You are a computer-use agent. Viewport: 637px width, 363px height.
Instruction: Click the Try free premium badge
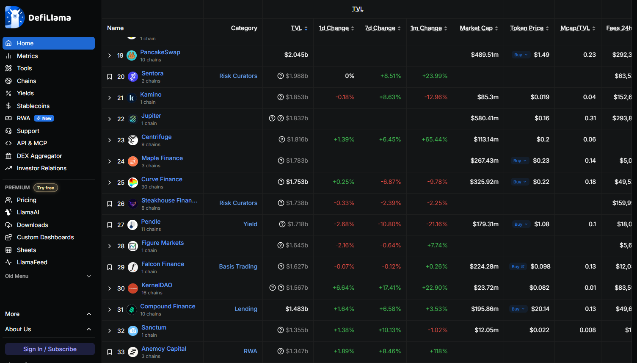point(46,188)
